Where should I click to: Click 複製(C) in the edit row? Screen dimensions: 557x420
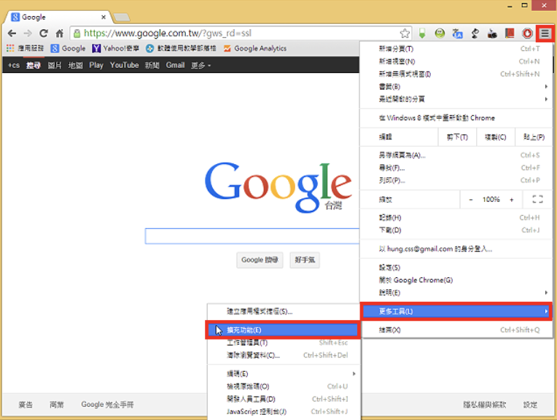pos(496,137)
